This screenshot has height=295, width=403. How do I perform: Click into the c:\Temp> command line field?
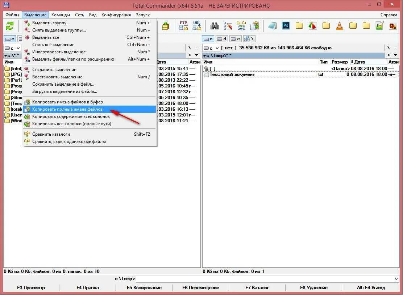pyautogui.click(x=265, y=279)
